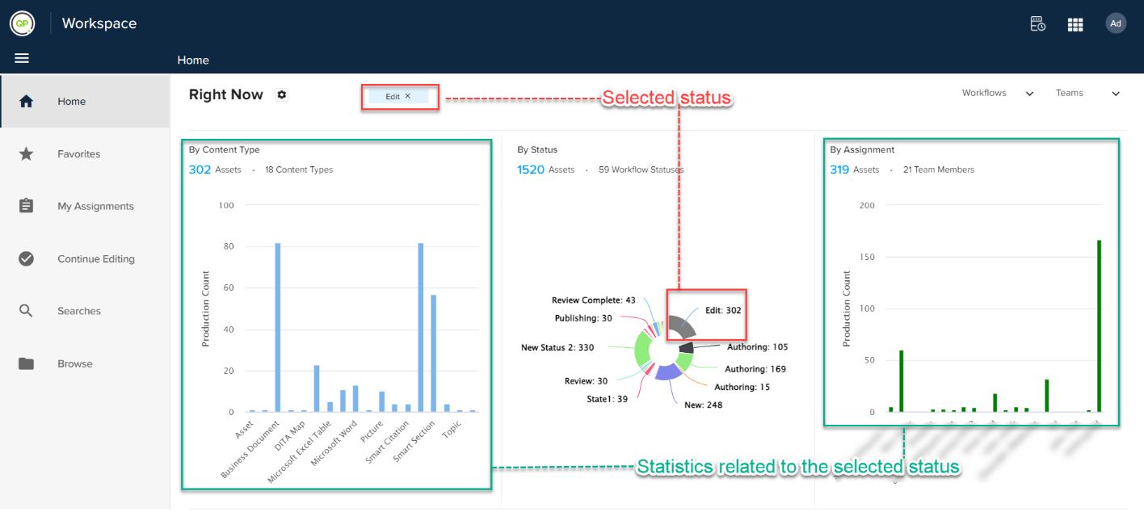The height and width of the screenshot is (512, 1144).
Task: Click the By Content Type heading
Action: click(225, 149)
